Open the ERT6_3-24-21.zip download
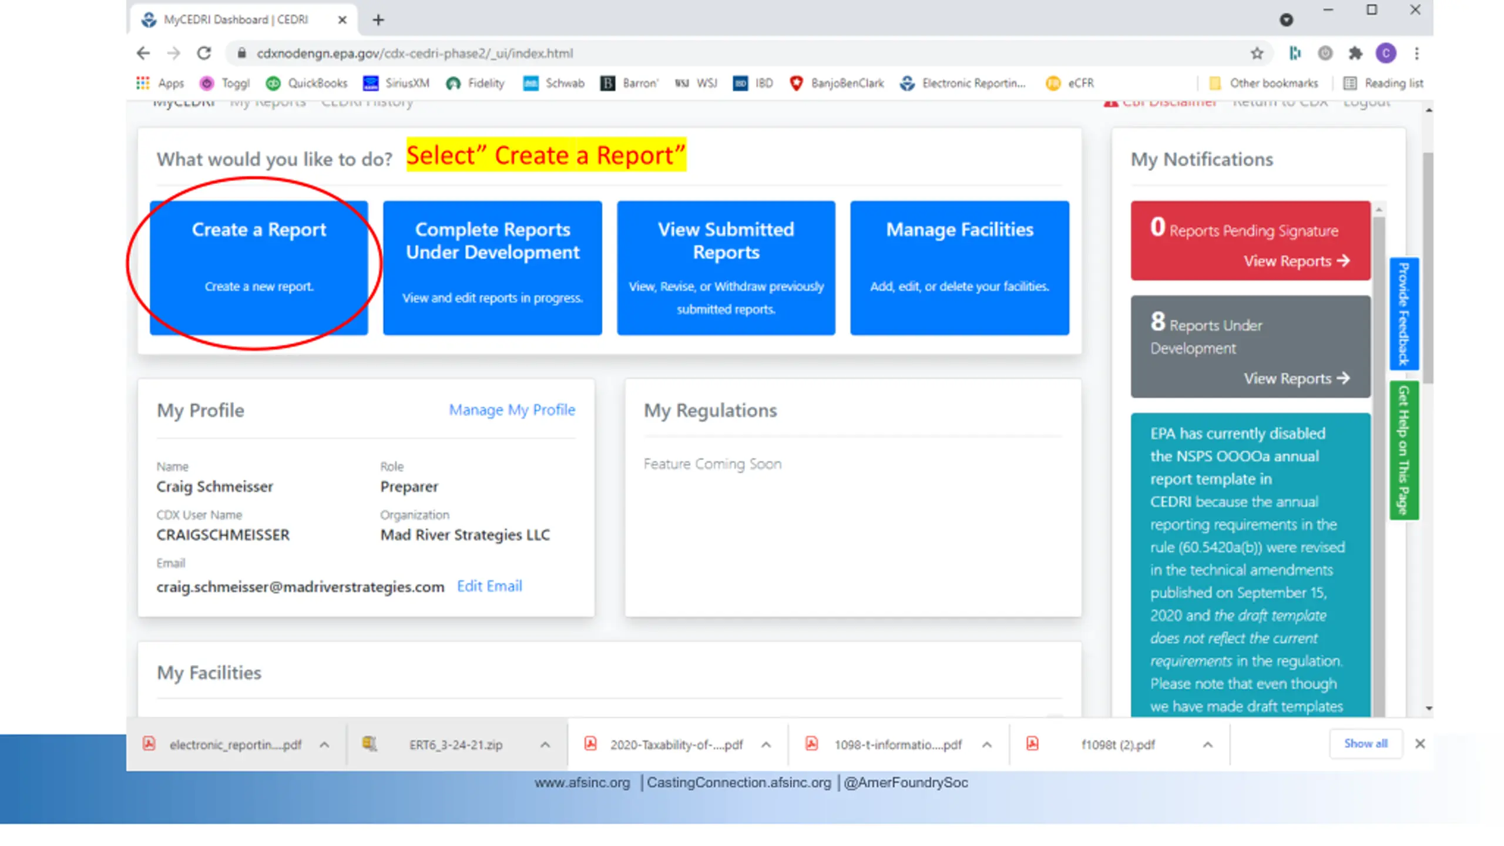Screen dimensions: 1504x846 click(455, 744)
